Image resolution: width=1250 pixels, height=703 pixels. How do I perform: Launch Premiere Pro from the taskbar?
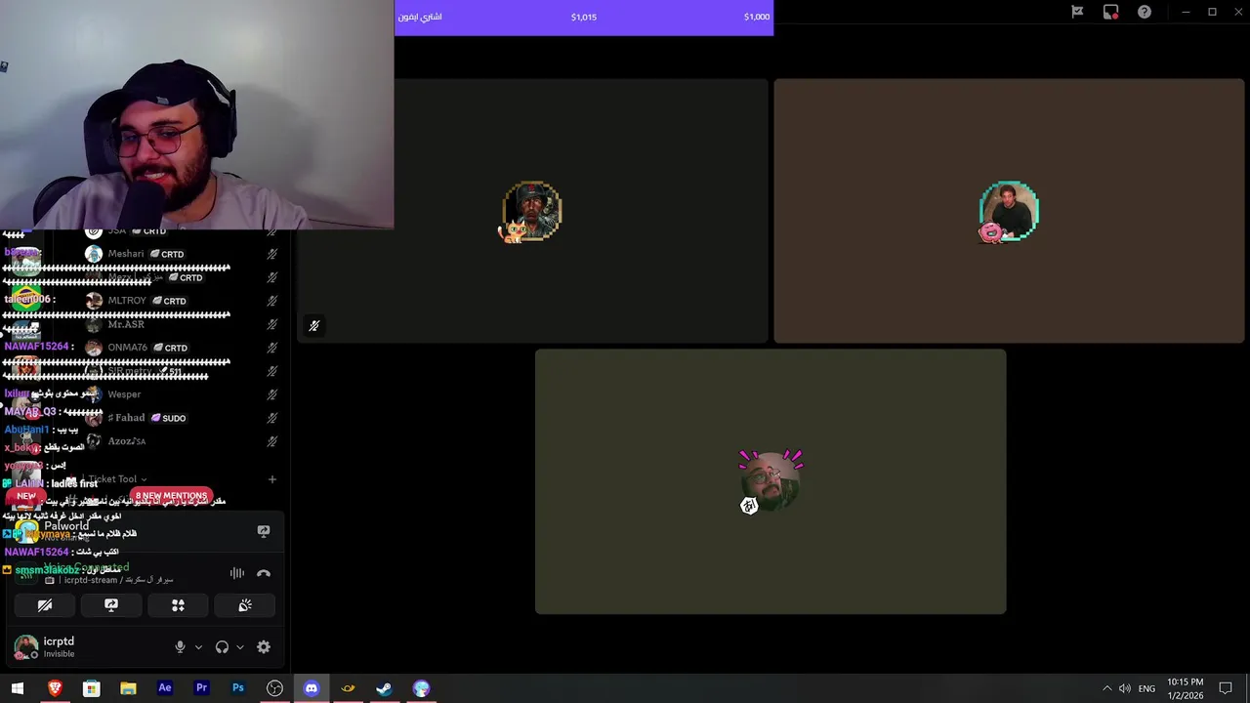click(x=201, y=688)
